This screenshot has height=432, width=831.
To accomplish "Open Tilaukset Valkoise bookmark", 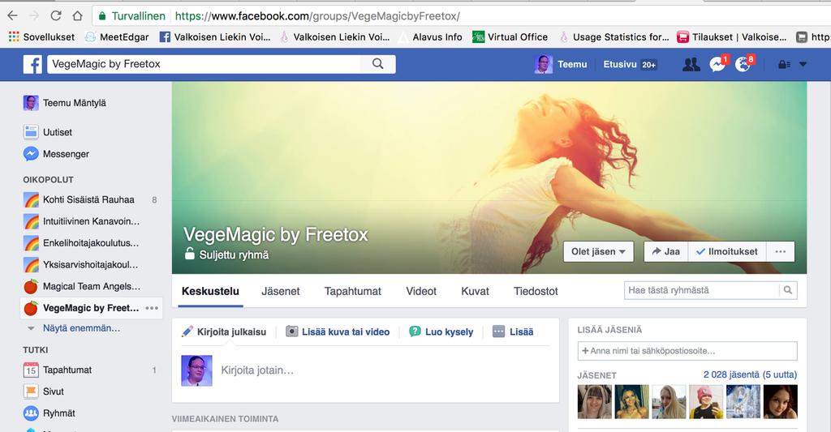I will pyautogui.click(x=732, y=37).
